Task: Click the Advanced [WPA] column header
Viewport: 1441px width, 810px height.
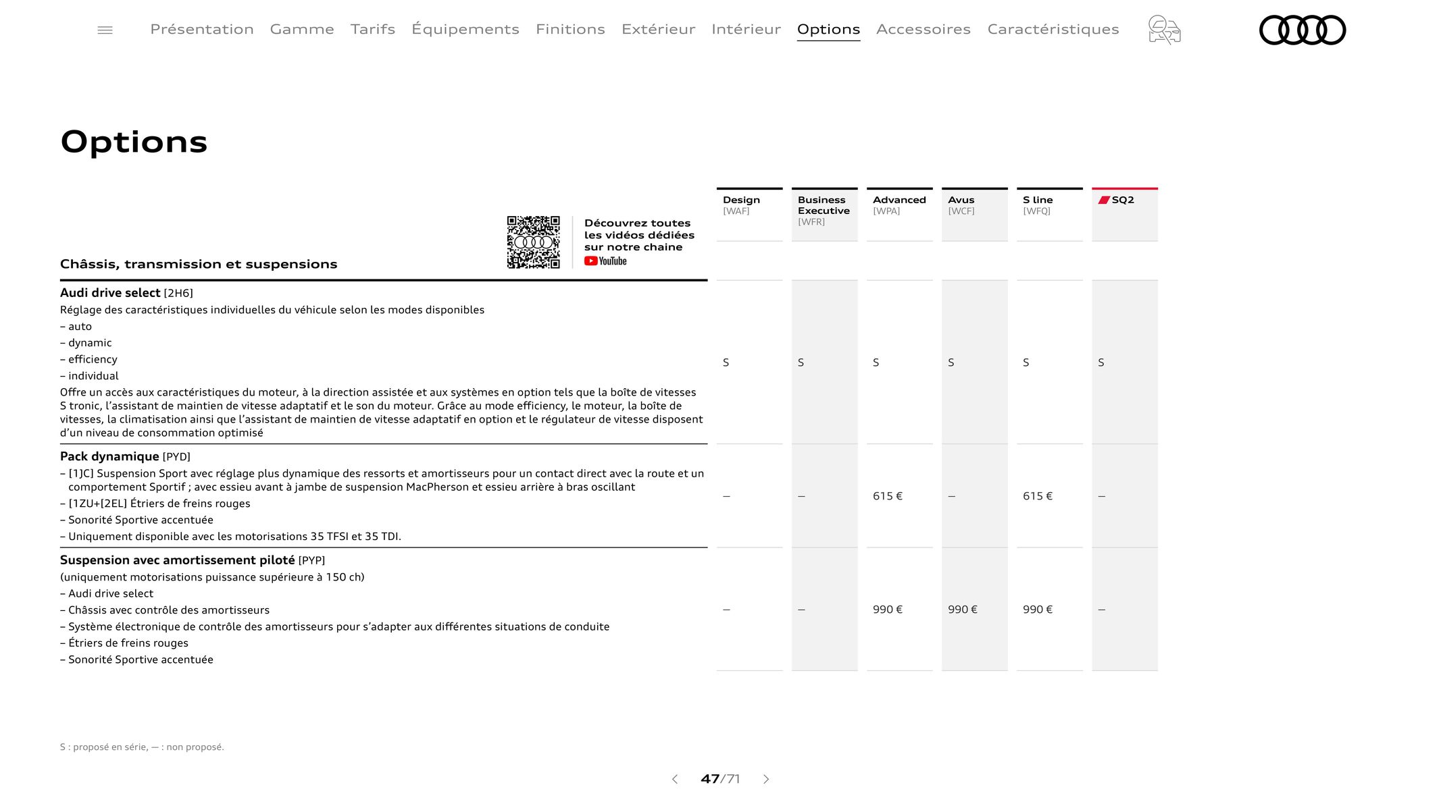Action: [x=899, y=214]
